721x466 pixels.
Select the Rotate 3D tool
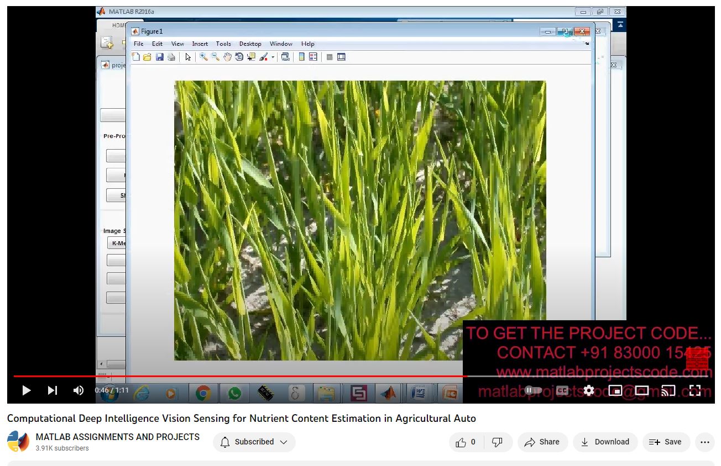click(239, 57)
